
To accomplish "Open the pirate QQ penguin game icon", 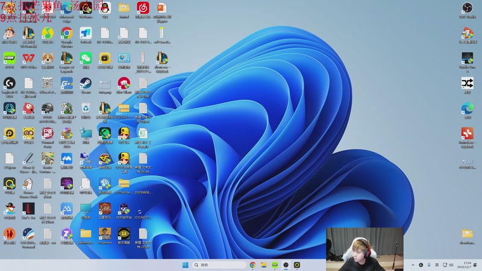I will [x=10, y=210].
